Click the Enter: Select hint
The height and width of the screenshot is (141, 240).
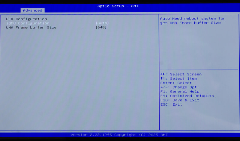tap(176, 83)
